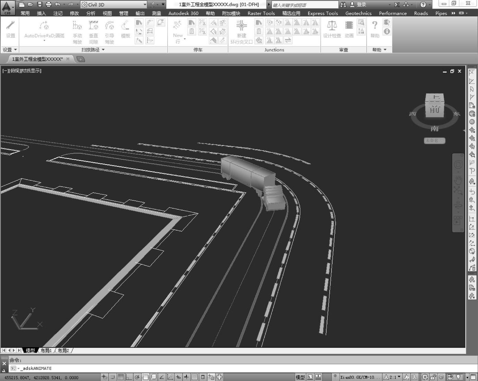Open the 常用 ribbon tab
Screen dimensions: 478x381
[x=25, y=13]
